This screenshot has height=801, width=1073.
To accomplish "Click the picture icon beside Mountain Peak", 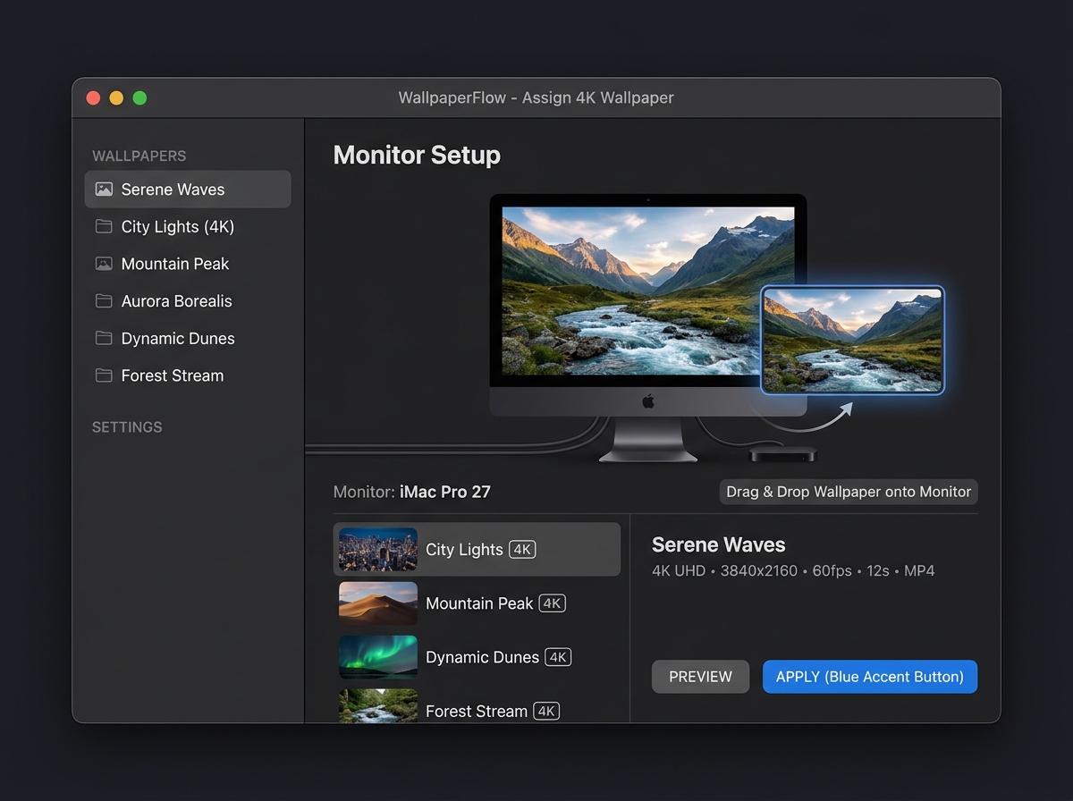I will [x=104, y=264].
